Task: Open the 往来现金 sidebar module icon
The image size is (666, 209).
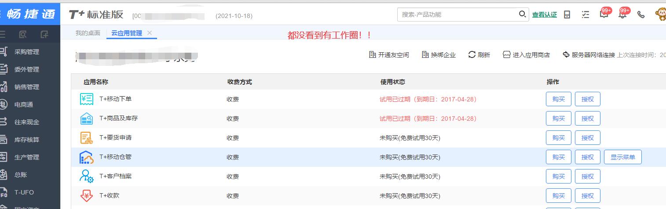Action: point(4,122)
